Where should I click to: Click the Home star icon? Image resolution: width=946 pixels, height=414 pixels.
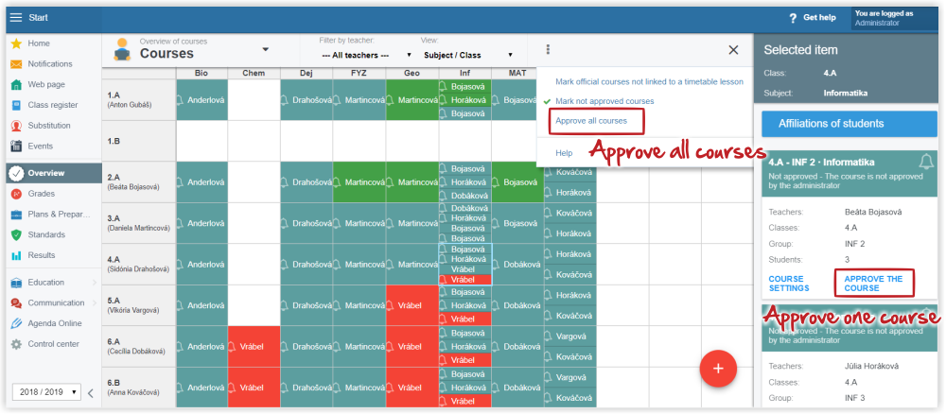16,43
